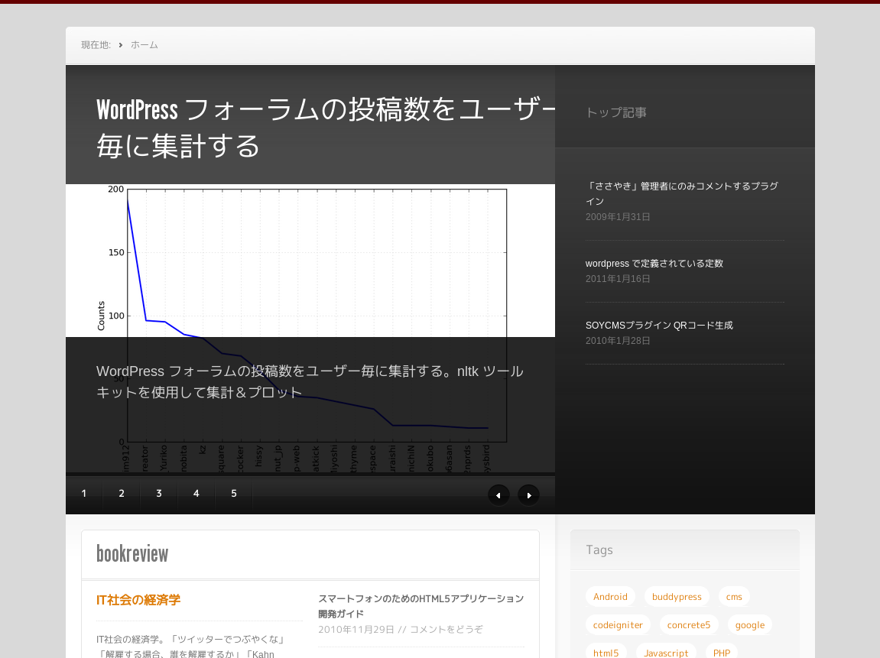Viewport: 880px width, 658px height.
Task: Open 「ささやき」管理者にのみコメントするプラグイン article
Action: [682, 193]
